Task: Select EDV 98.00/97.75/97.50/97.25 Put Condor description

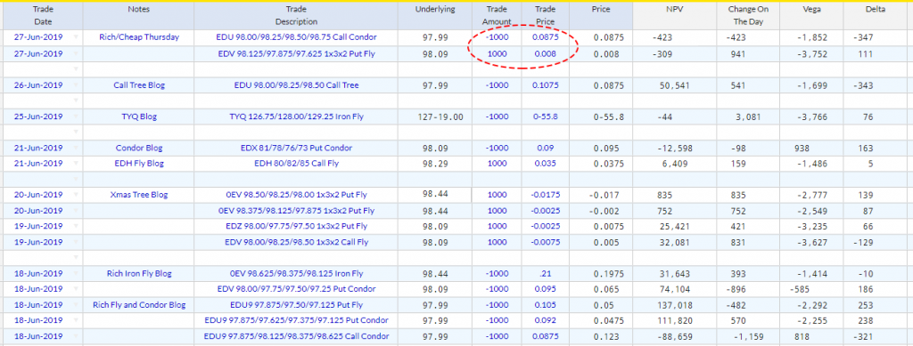Action: (x=296, y=289)
